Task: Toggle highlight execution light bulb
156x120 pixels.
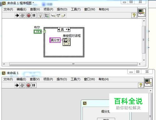Action: pos(40,16)
